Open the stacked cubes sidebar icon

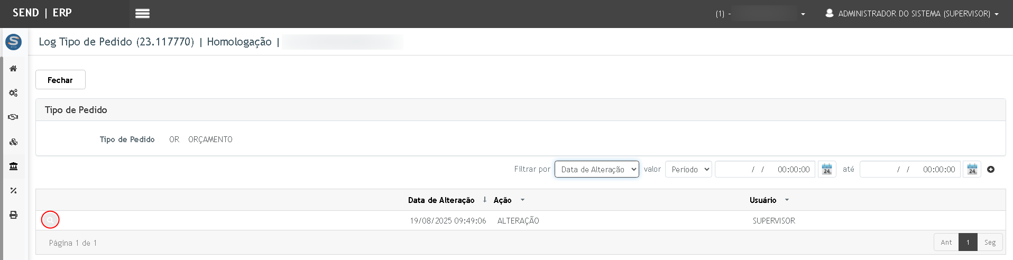[x=13, y=142]
